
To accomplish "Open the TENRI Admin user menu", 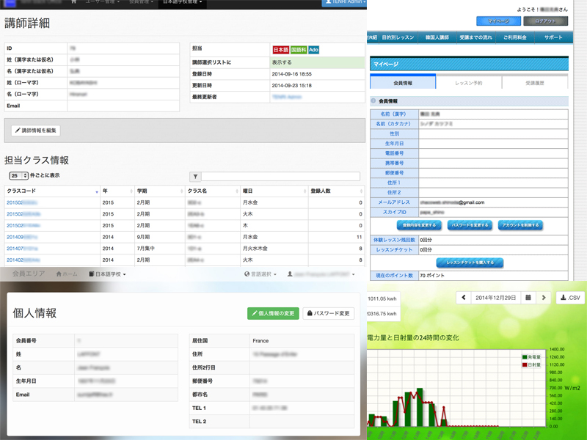I will point(343,3).
